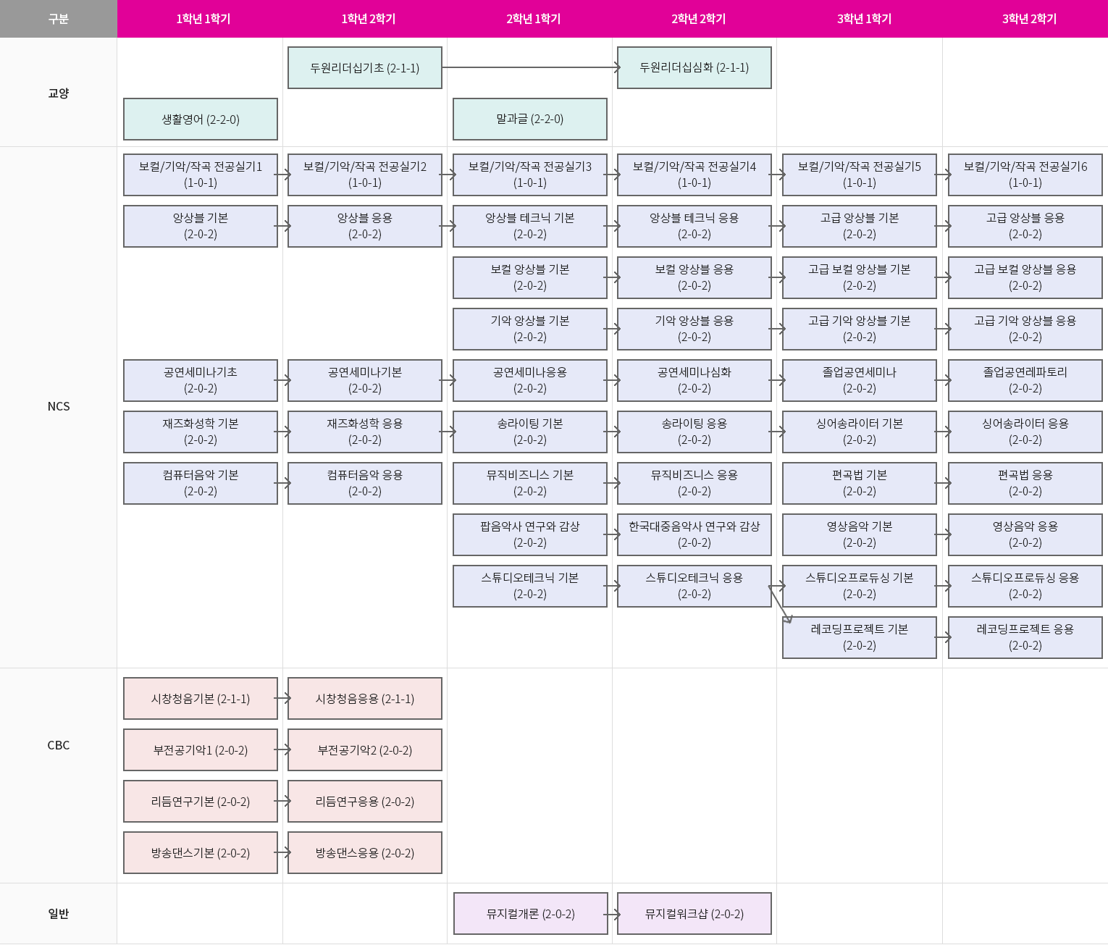Select the 스튜디오프로듀싱 응용 box
Viewport: 1108px width, 945px height.
point(1025,586)
